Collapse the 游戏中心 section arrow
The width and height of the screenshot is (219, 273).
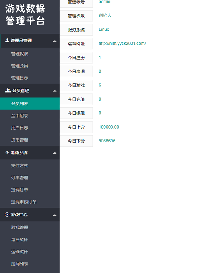(55, 215)
